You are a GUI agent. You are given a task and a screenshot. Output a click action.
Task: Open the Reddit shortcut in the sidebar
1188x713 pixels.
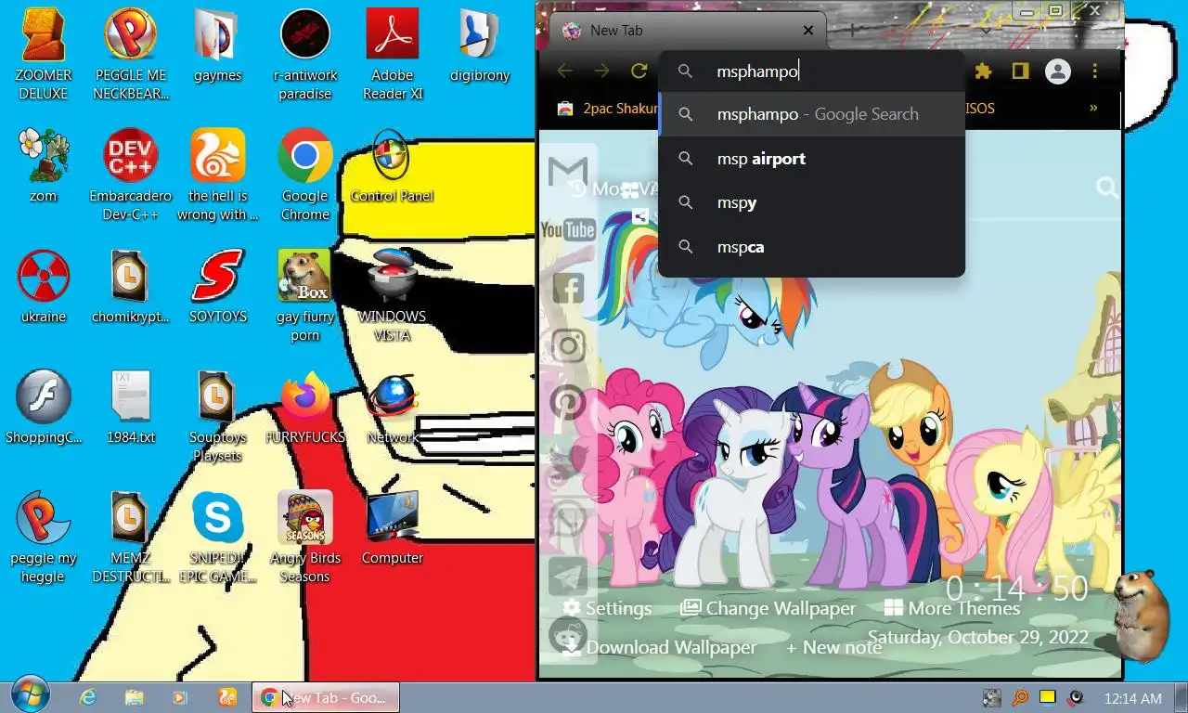[x=568, y=636]
